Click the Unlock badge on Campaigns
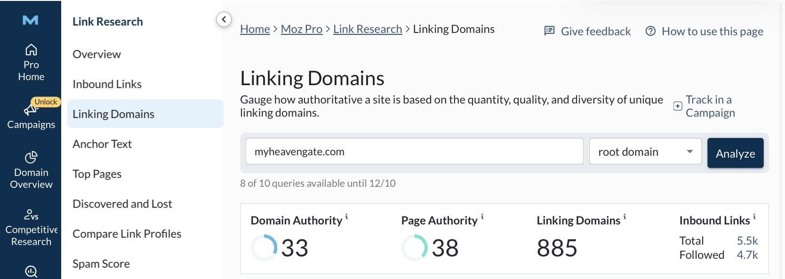This screenshot has width=785, height=279. coord(46,102)
